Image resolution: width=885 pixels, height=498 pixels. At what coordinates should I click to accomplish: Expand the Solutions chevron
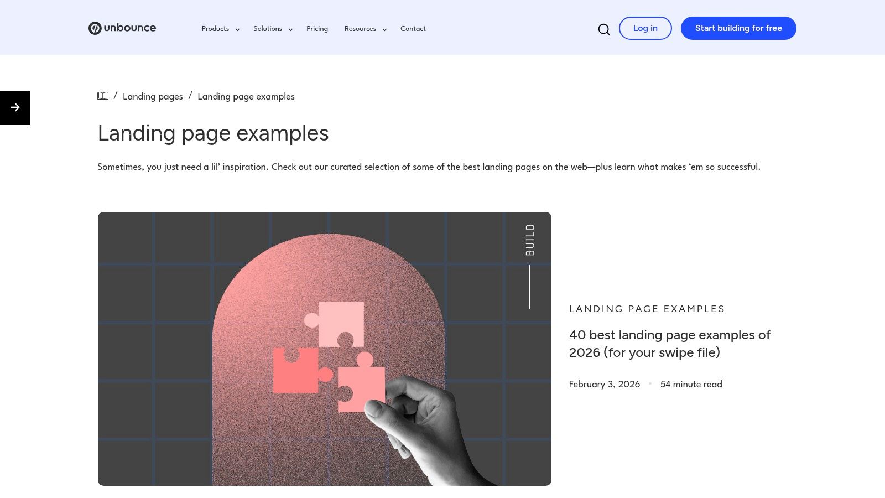click(290, 30)
